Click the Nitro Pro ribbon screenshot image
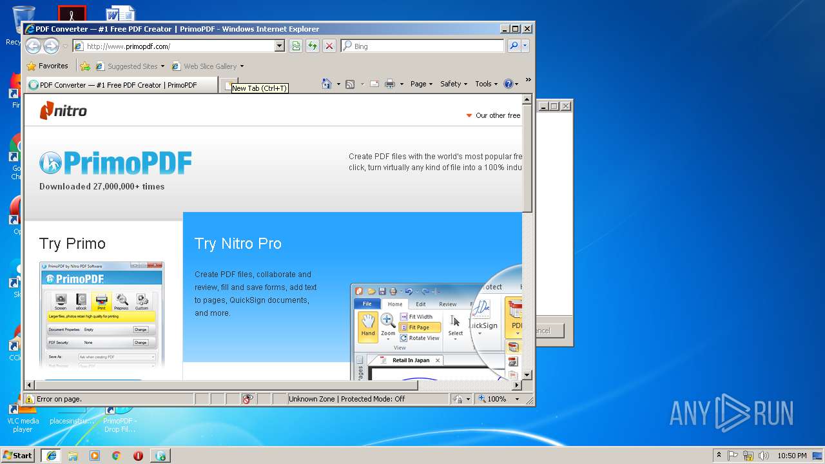Screen dimensions: 825x464 436,331
